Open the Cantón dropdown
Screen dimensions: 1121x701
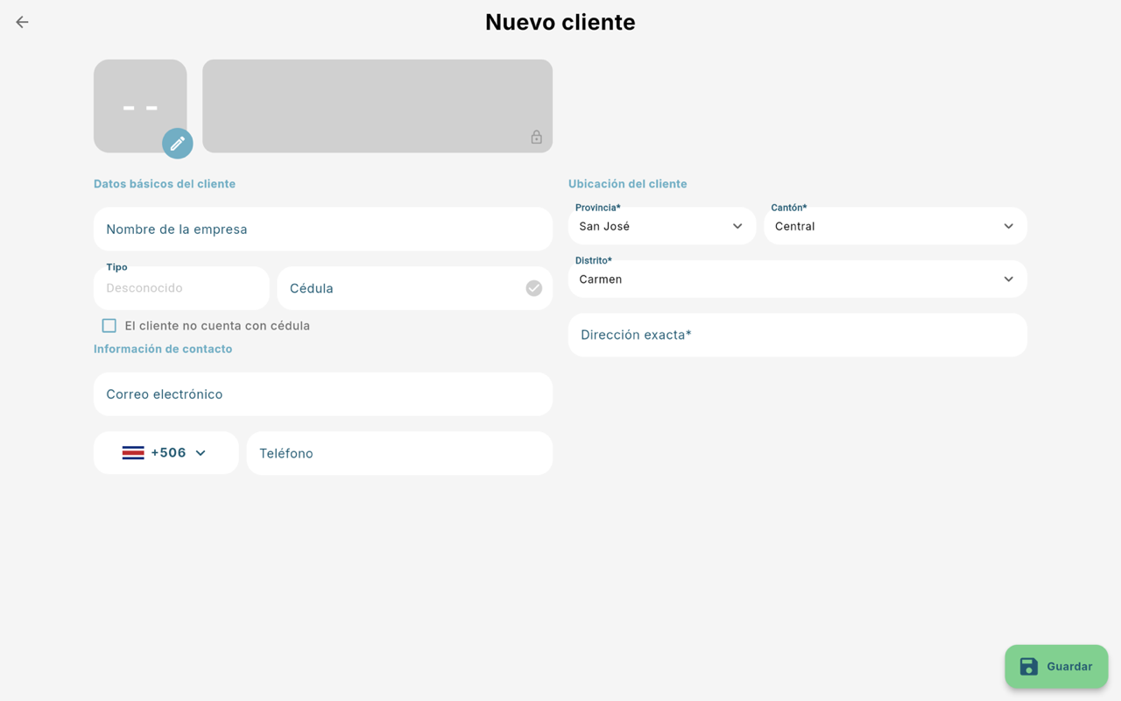(895, 226)
